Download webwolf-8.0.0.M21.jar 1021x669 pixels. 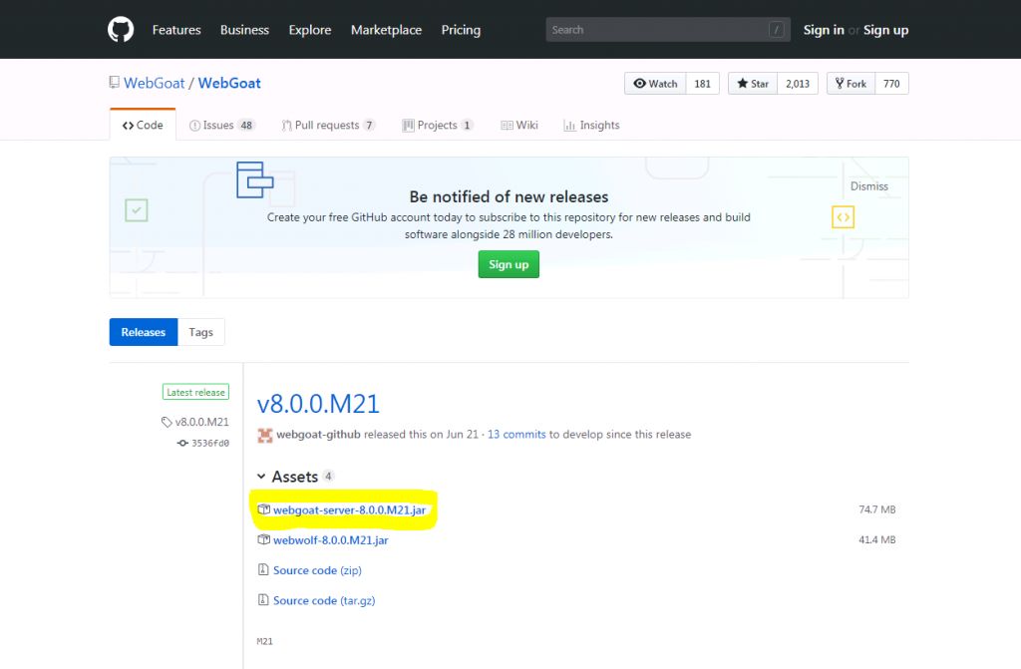pyautogui.click(x=331, y=540)
